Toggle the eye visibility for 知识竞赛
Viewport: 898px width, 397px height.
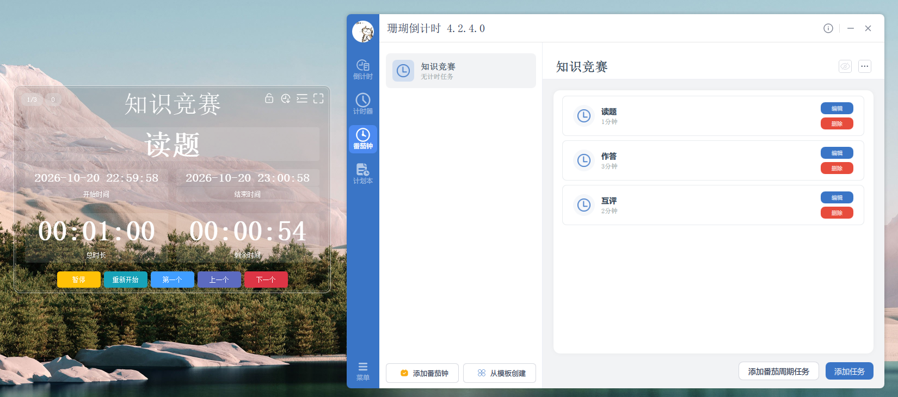[x=845, y=66]
